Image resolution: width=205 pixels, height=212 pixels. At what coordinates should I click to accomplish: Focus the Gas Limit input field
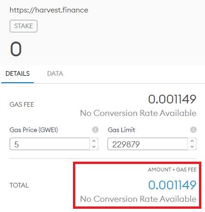point(148,144)
